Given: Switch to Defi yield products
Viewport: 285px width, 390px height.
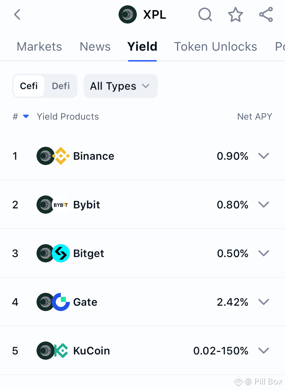Looking at the screenshot, I should [x=61, y=86].
